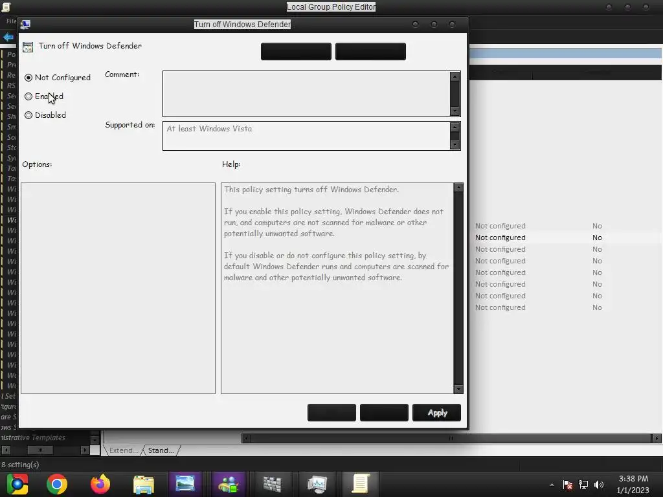Viewport: 663px width, 497px height.
Task: Select the Disabled radio button
Action: click(x=28, y=115)
